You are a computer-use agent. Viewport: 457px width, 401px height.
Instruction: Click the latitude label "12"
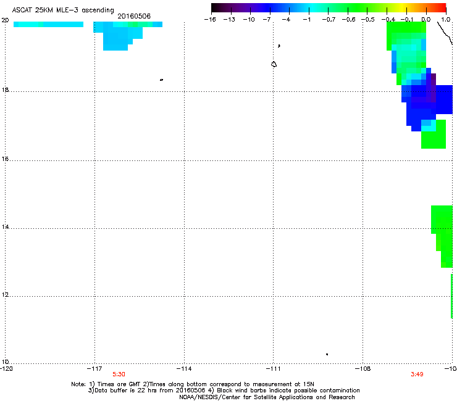[5, 295]
